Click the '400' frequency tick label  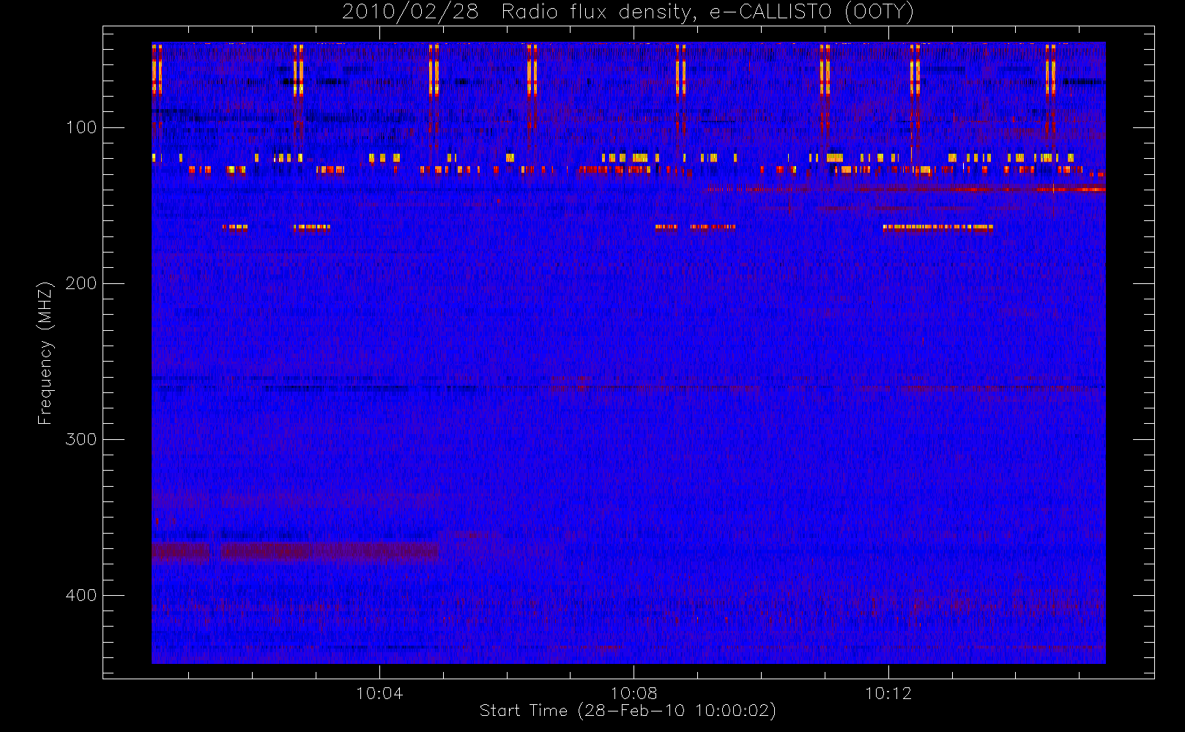[81, 595]
